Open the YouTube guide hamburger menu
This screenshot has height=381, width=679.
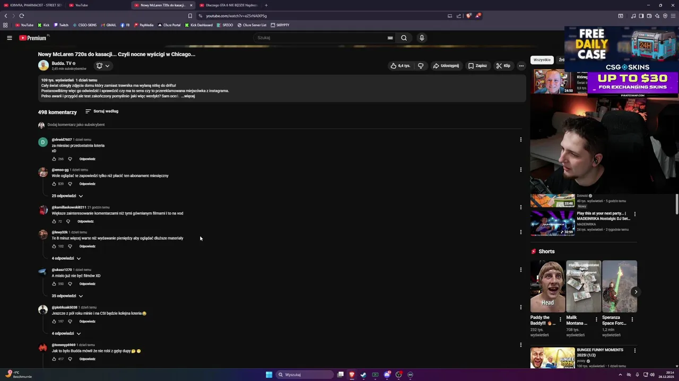9,38
